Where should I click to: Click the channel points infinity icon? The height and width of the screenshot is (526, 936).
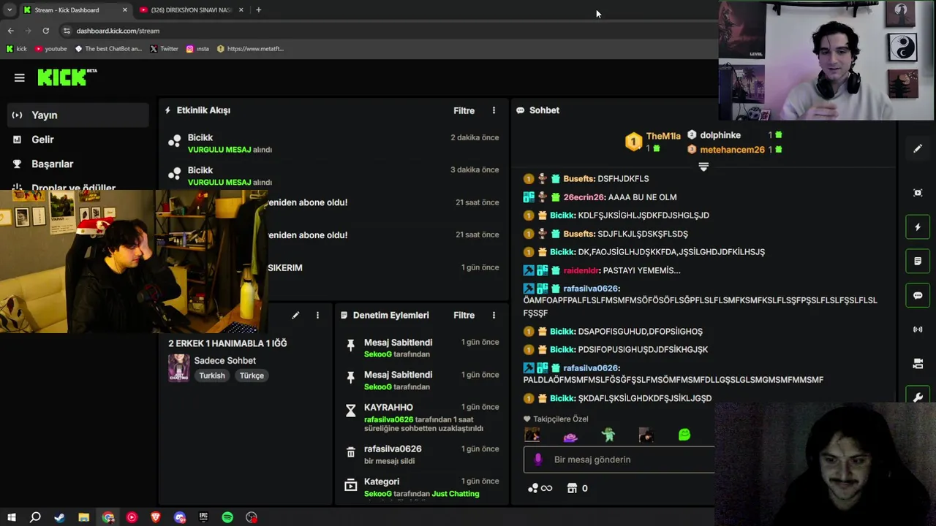[x=540, y=488]
